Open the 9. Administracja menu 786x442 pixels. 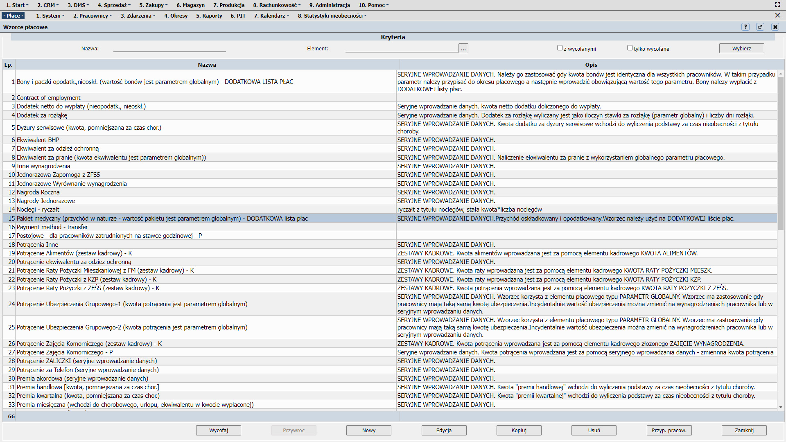tap(330, 5)
